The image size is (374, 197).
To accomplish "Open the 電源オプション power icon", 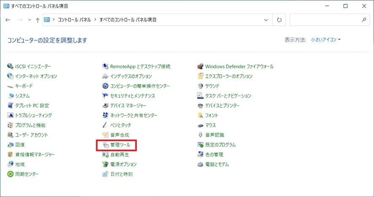I will [105, 165].
